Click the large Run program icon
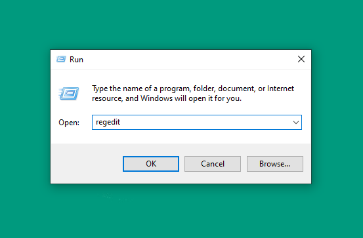The height and width of the screenshot is (238, 363). pos(69,93)
